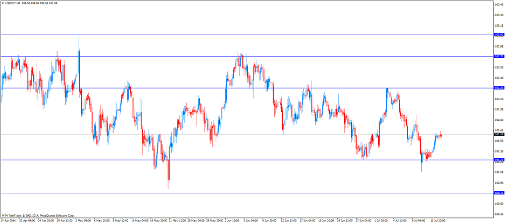
Task: Click the 103.30 price scale label
Action: tap(499, 15)
